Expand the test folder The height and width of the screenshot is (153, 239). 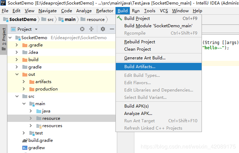tap(24, 133)
